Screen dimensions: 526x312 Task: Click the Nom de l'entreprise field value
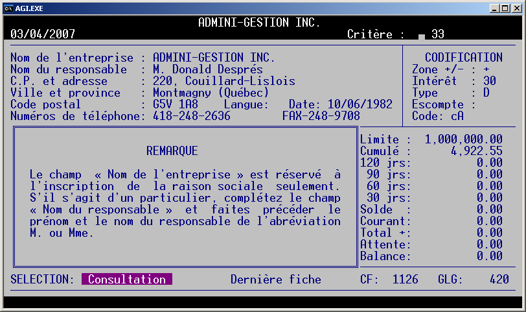click(x=214, y=58)
